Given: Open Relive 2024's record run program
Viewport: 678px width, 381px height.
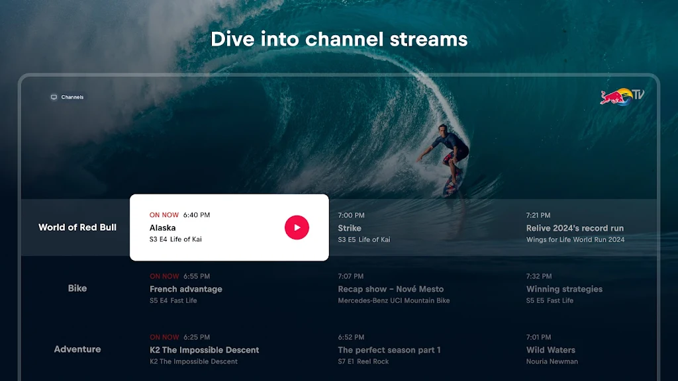Looking at the screenshot, I should [x=575, y=228].
